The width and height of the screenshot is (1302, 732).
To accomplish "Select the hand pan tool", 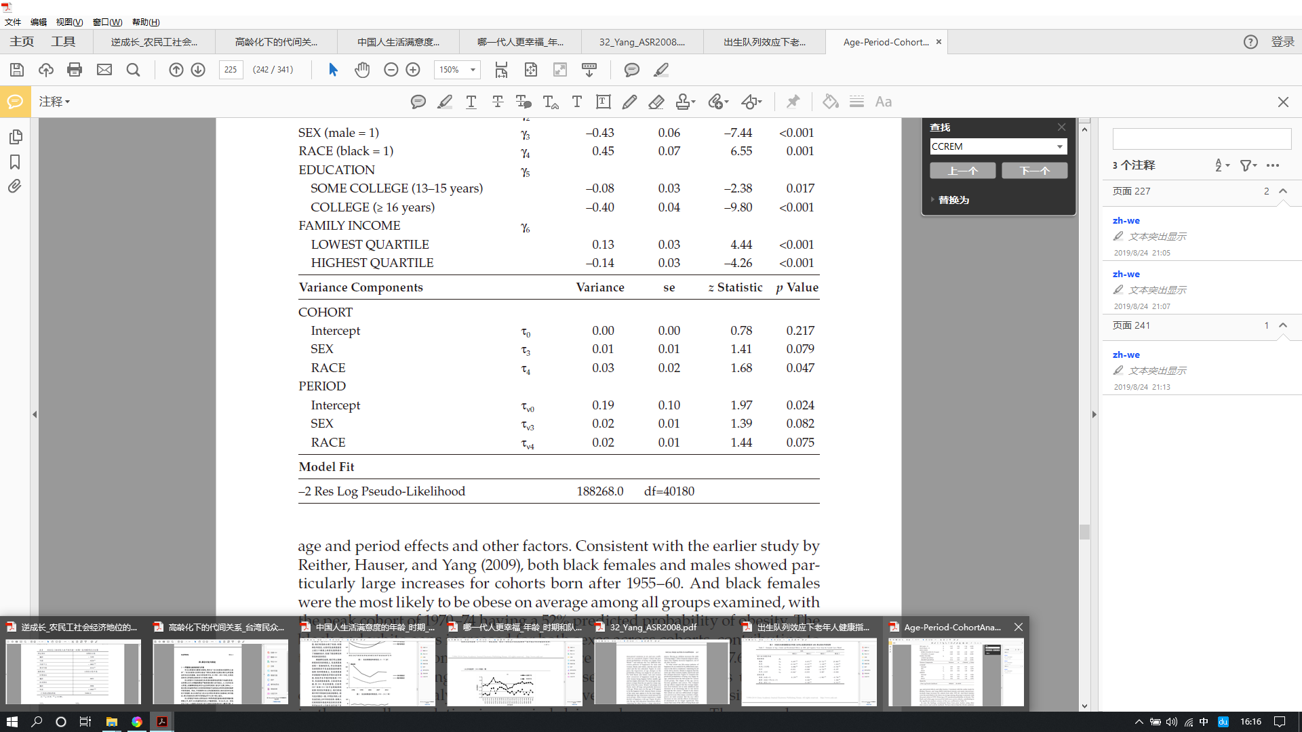I will pos(362,70).
